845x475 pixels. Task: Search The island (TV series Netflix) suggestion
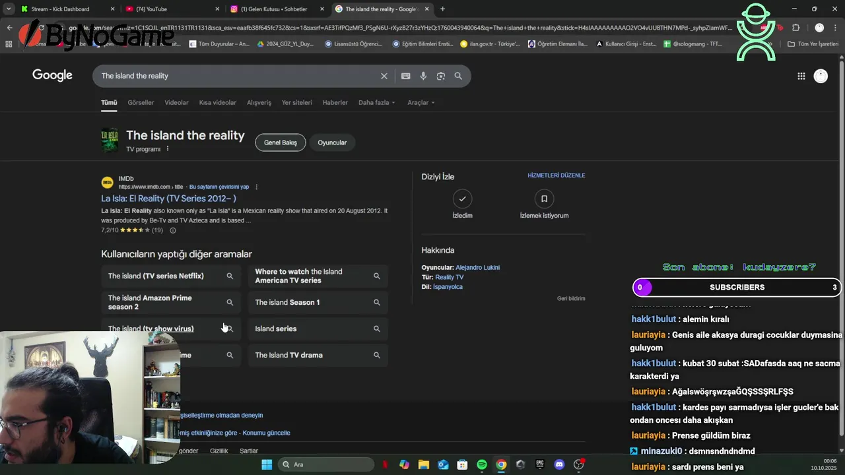pos(171,276)
